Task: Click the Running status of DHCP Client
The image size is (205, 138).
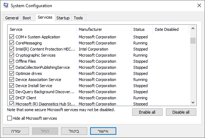Action: [140, 98]
